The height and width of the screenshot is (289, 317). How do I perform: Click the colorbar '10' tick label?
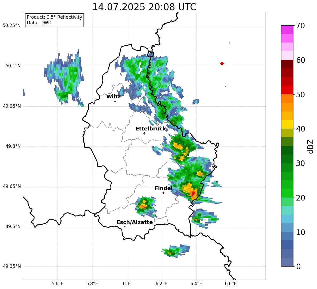[x=300, y=232]
